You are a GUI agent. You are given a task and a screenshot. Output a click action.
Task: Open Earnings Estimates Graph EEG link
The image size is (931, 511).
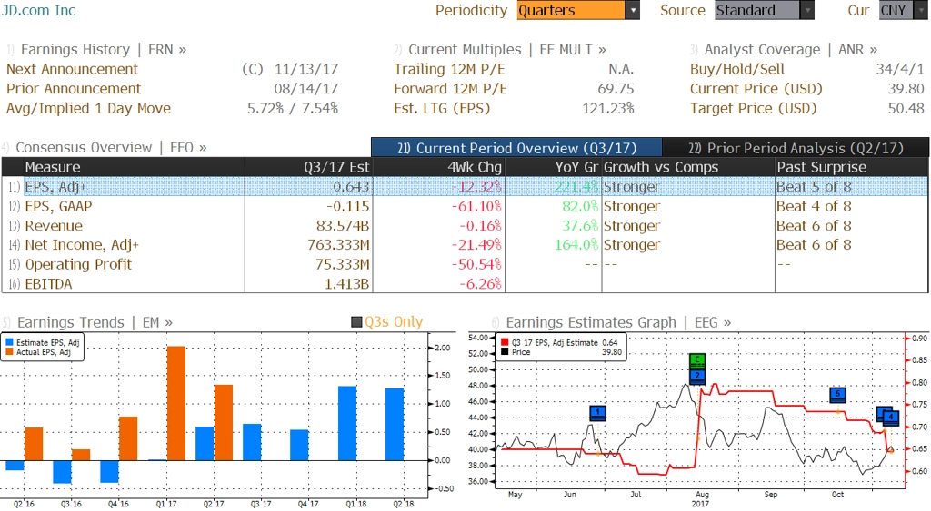[618, 322]
